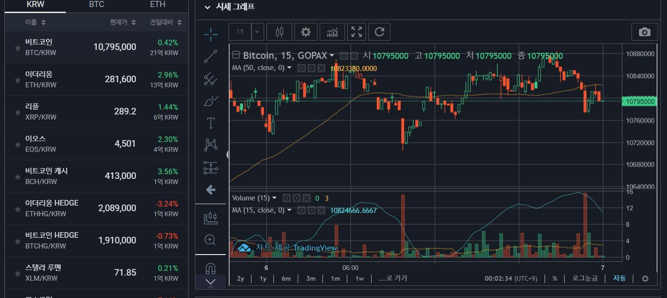Select the crosshair cursor tool
Screen dimensions: 667x298
[x=211, y=34]
